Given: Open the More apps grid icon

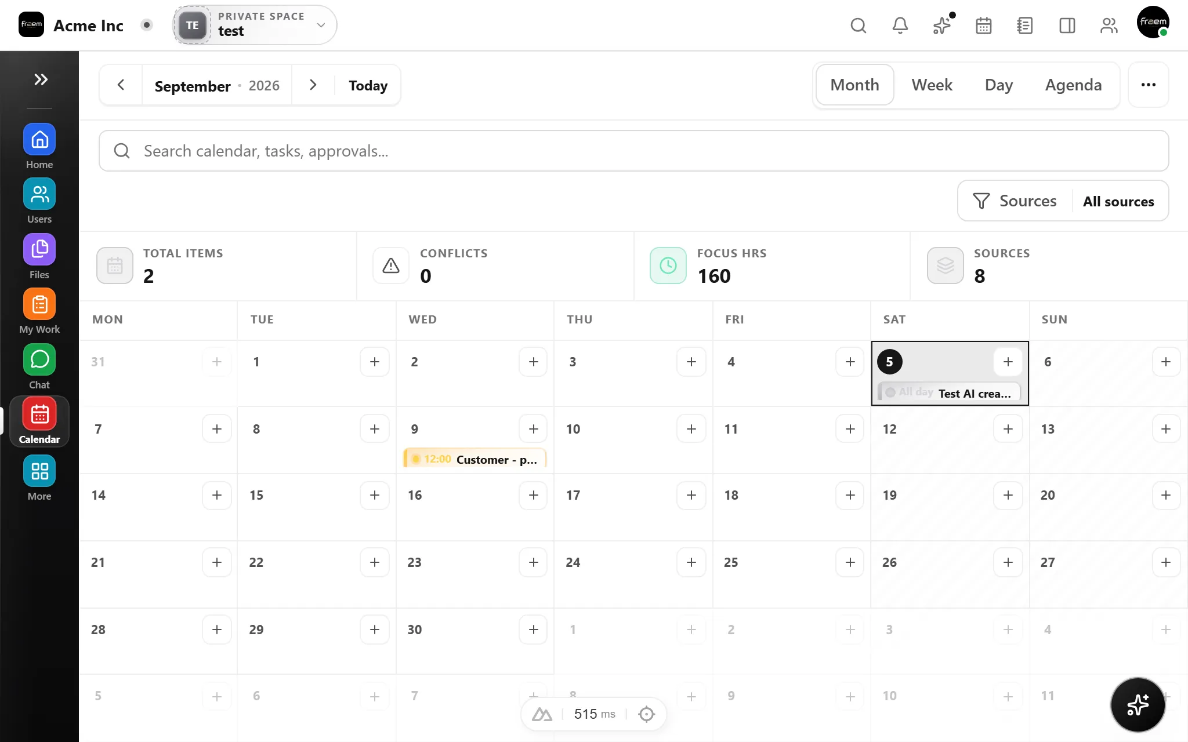Looking at the screenshot, I should coord(39,471).
